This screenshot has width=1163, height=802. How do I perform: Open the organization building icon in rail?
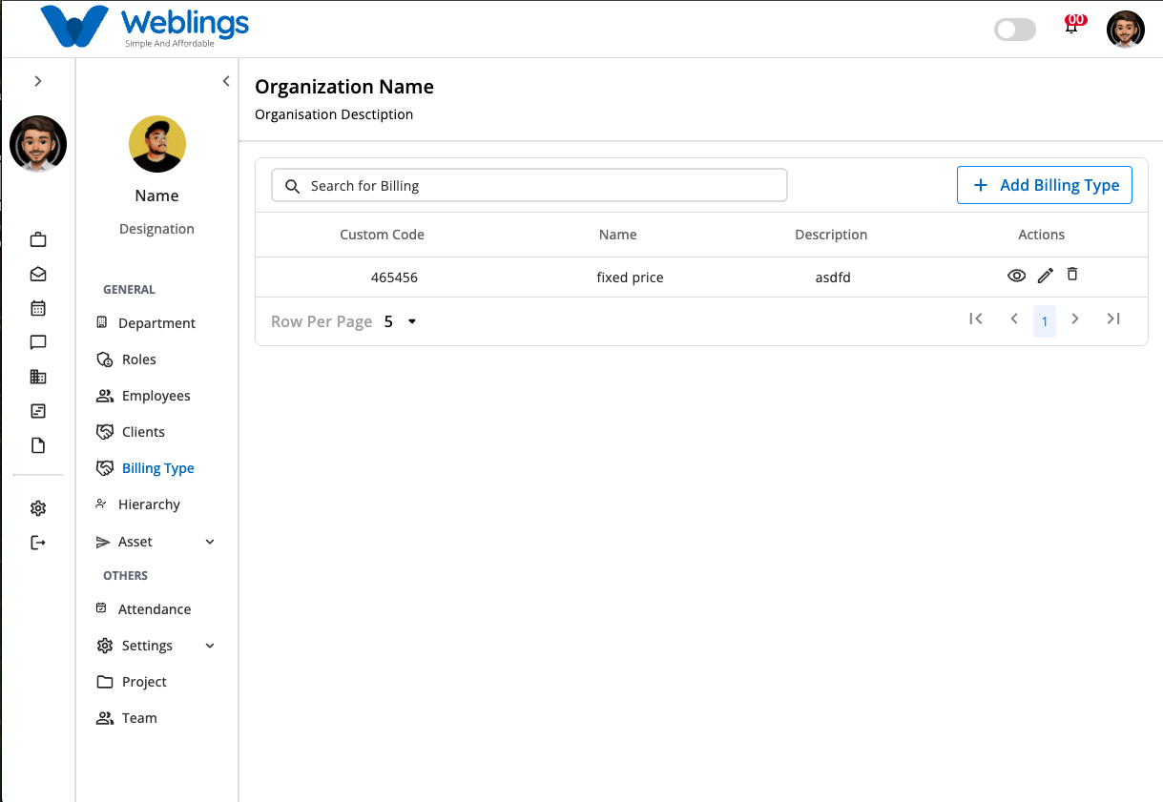(x=38, y=377)
